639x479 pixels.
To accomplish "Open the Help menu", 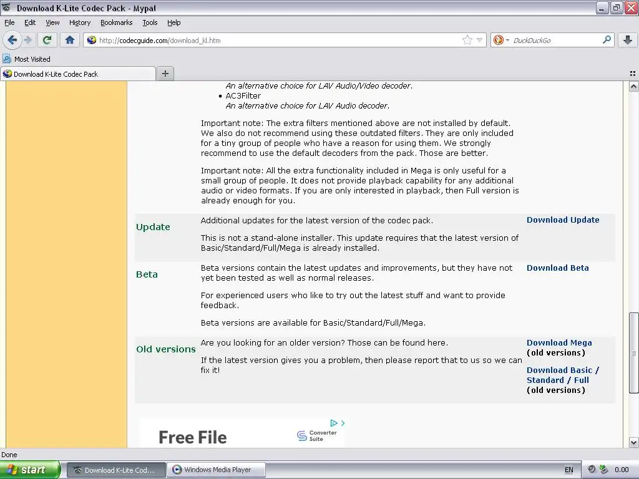I will pyautogui.click(x=173, y=22).
